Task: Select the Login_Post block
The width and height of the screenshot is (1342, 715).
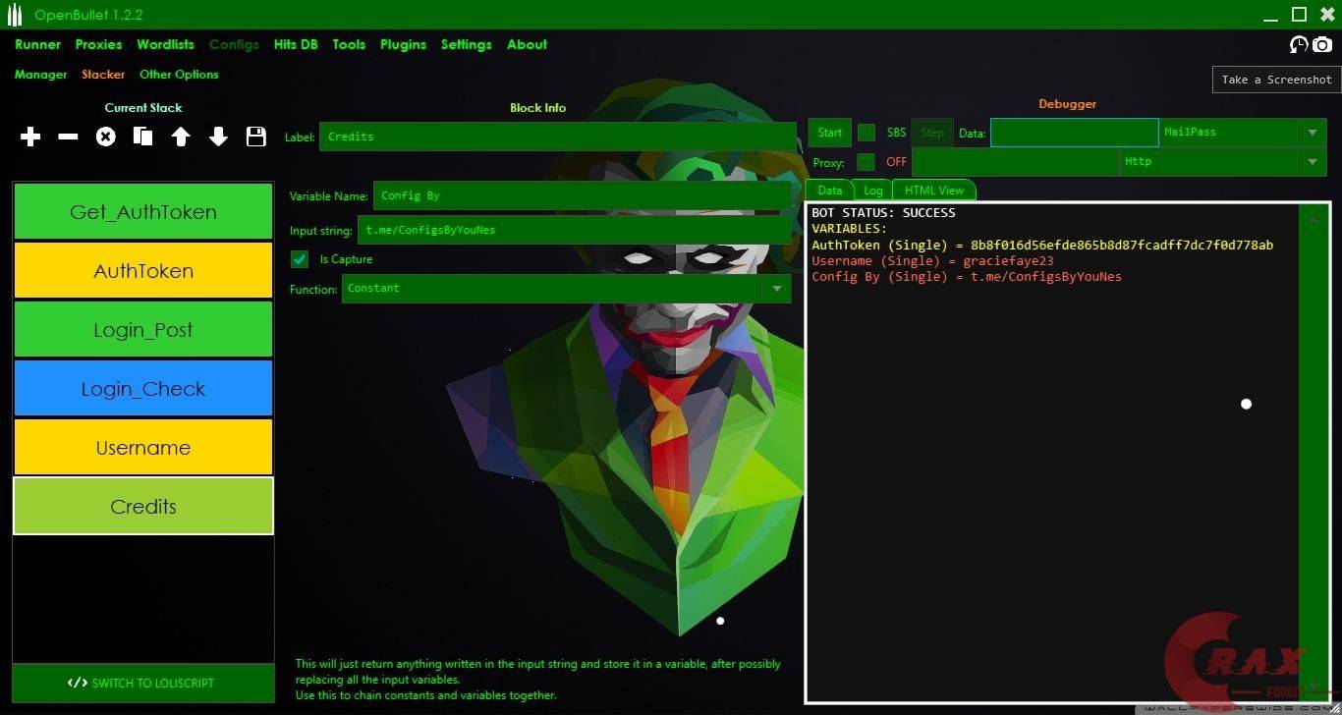Action: [143, 329]
